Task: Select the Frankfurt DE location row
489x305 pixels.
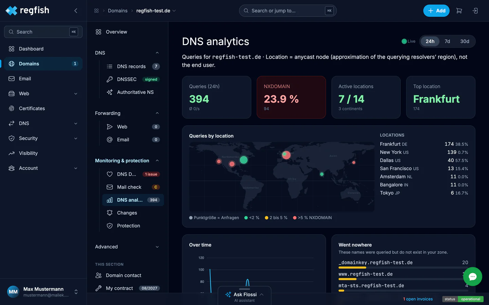Action: (424, 144)
